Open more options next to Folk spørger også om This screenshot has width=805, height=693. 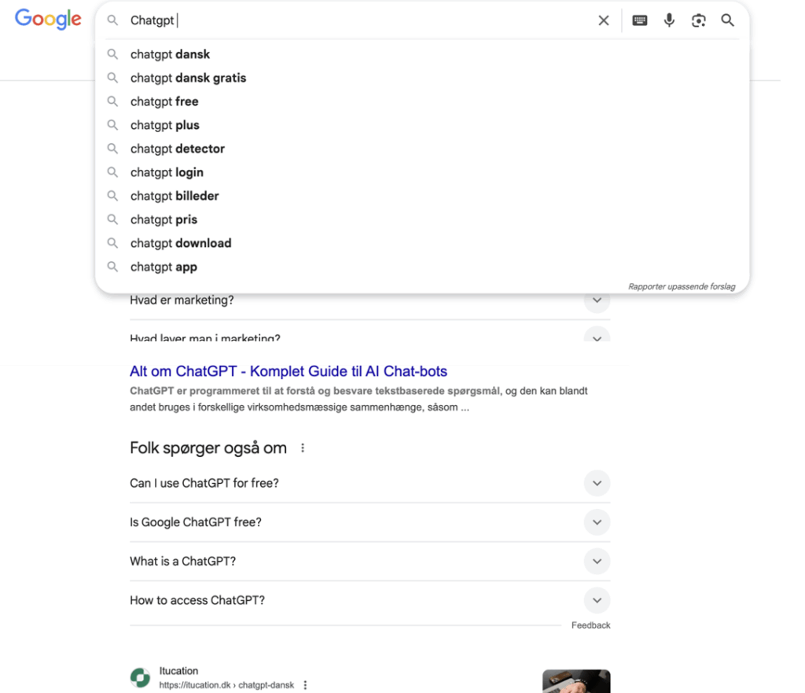(x=303, y=448)
